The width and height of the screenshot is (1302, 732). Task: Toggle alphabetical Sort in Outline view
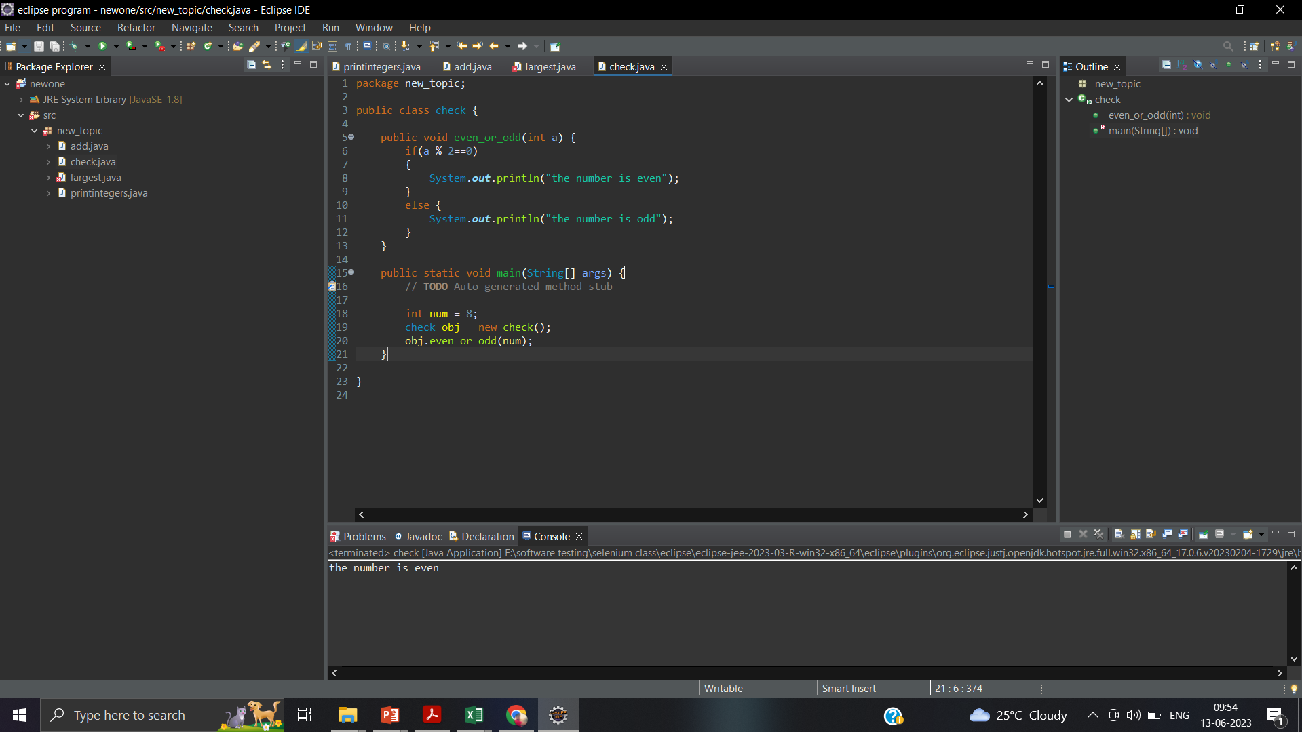point(1183,65)
